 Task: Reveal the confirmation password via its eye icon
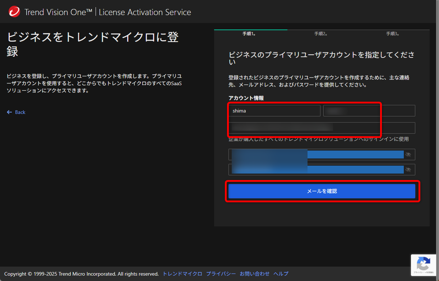click(x=408, y=169)
